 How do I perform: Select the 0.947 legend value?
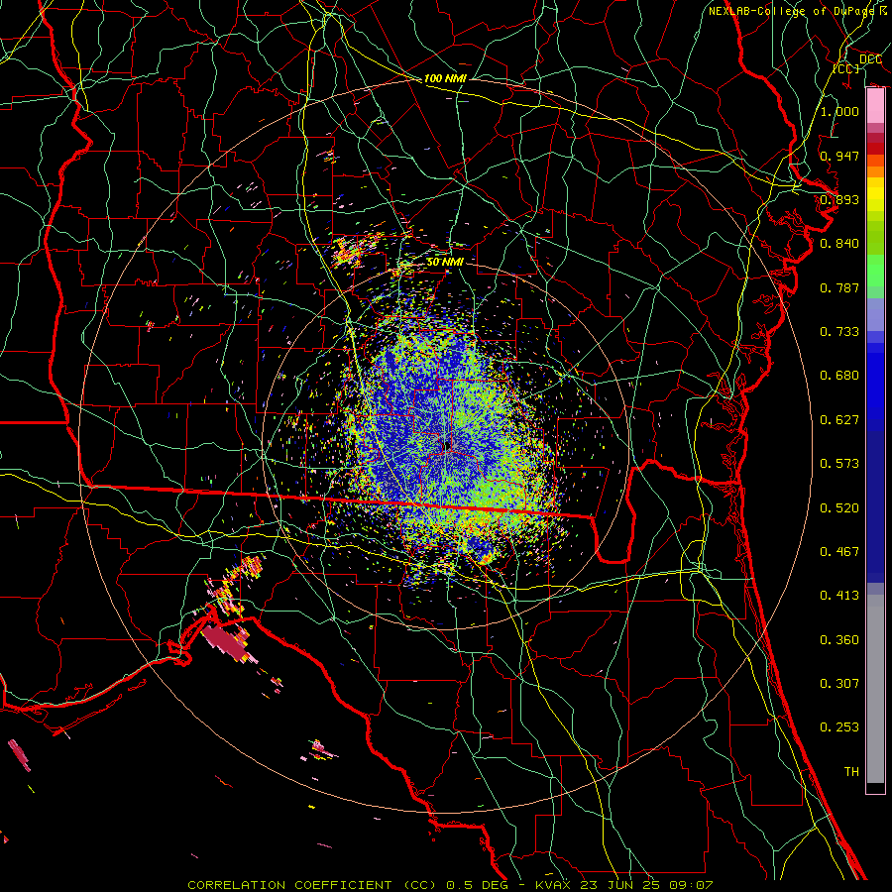point(839,156)
